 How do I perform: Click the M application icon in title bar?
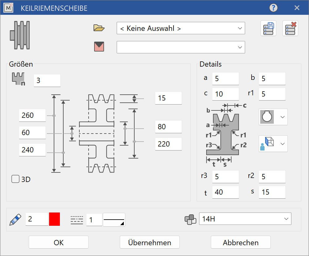(x=8, y=8)
